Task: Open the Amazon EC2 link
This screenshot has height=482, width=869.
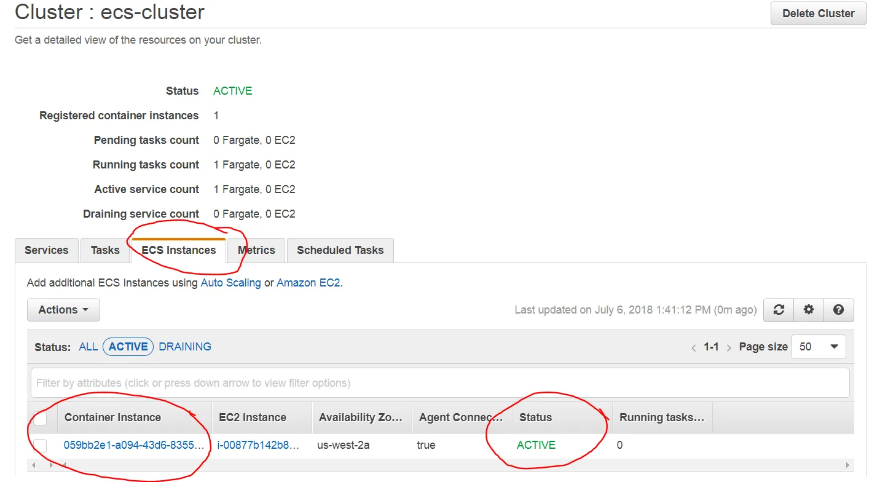Action: tap(309, 283)
